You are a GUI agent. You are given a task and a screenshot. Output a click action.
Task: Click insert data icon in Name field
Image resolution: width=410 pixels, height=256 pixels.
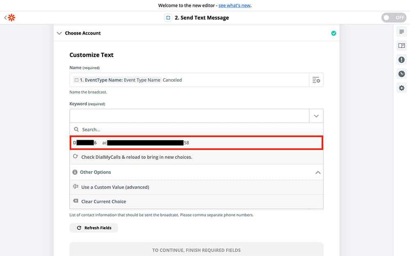pos(316,80)
